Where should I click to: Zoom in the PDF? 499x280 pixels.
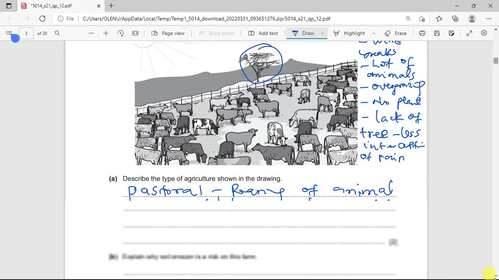106,33
